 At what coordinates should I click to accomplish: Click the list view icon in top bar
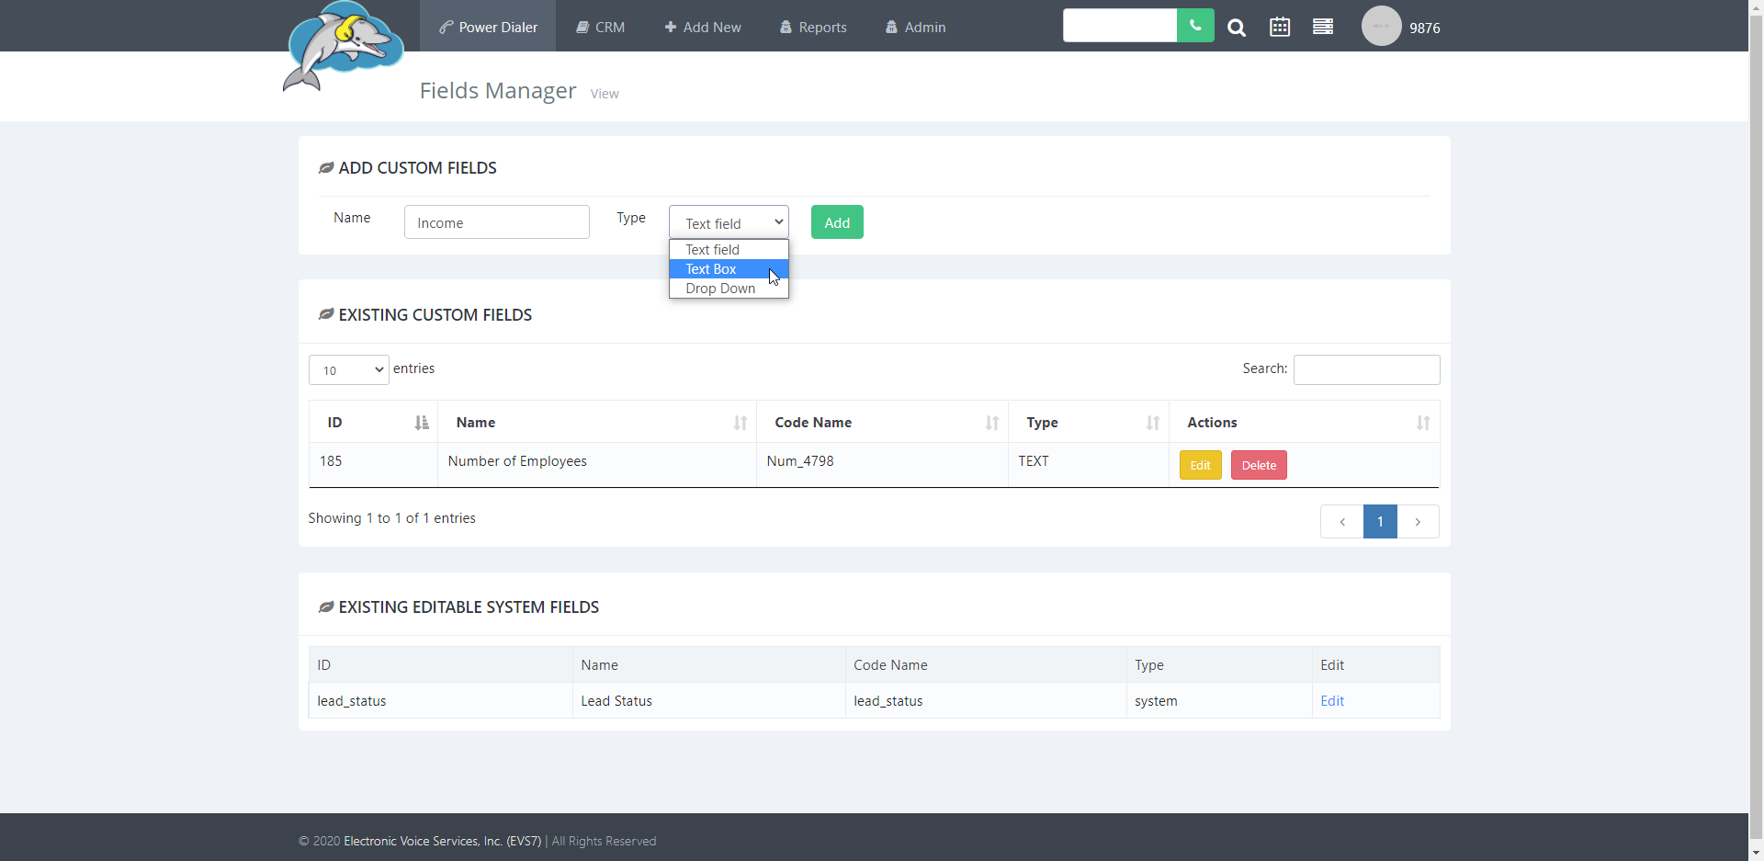[1323, 27]
